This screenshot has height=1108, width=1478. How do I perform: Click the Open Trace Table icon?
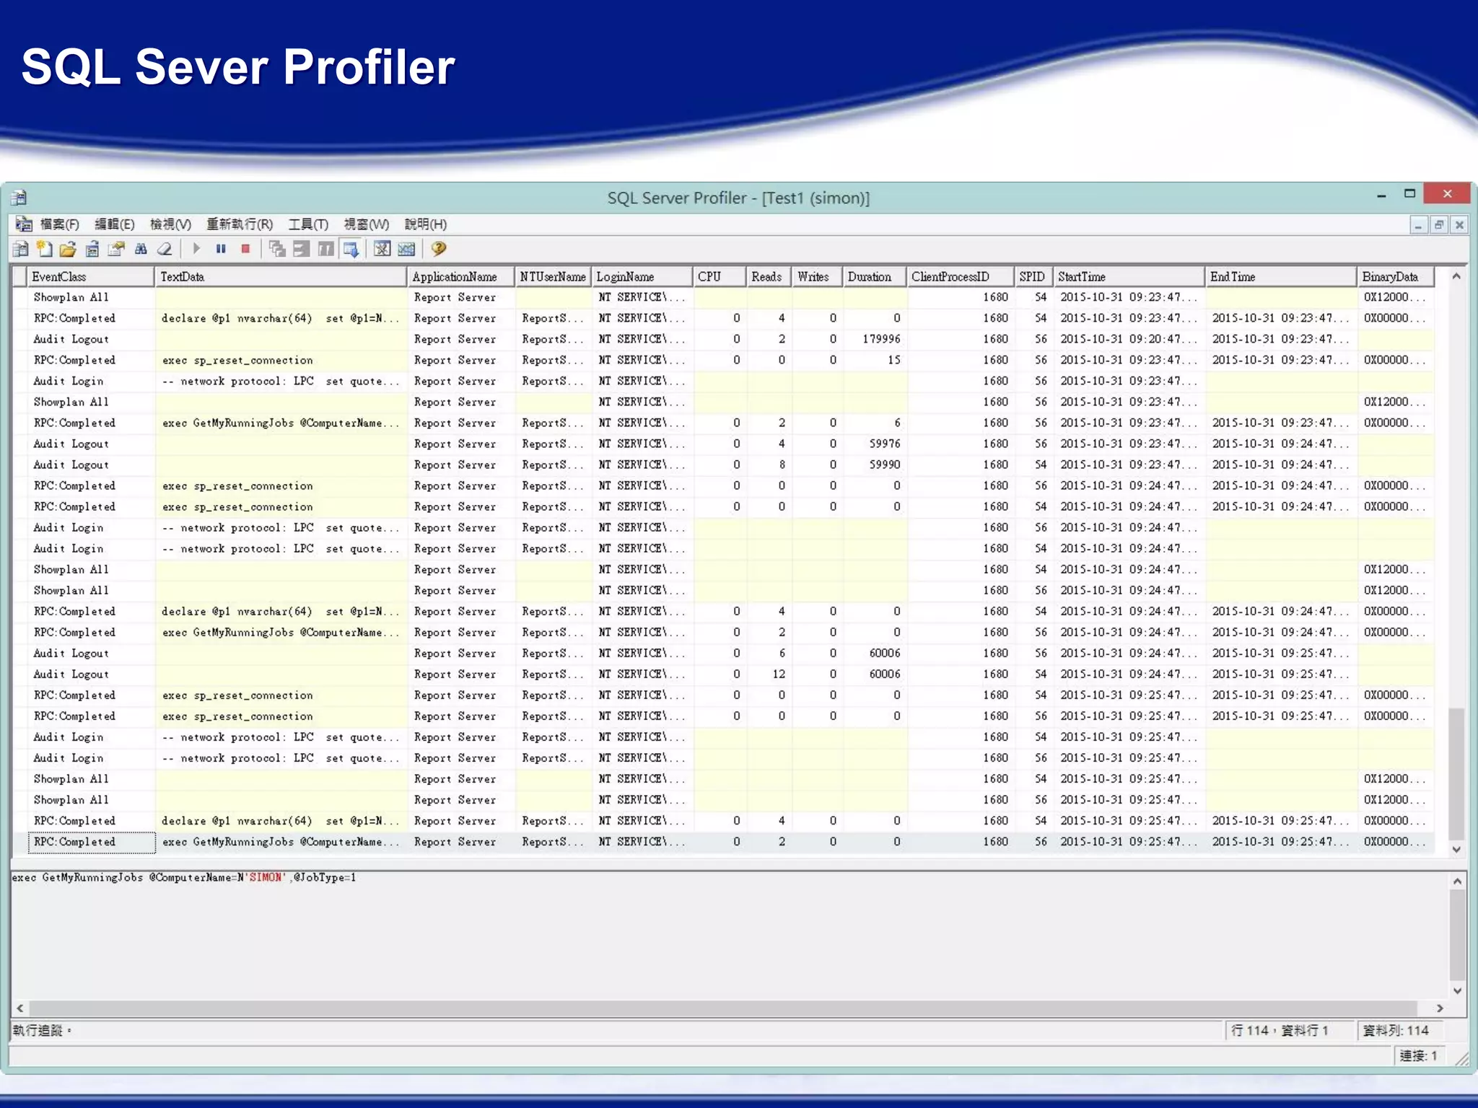coord(92,250)
